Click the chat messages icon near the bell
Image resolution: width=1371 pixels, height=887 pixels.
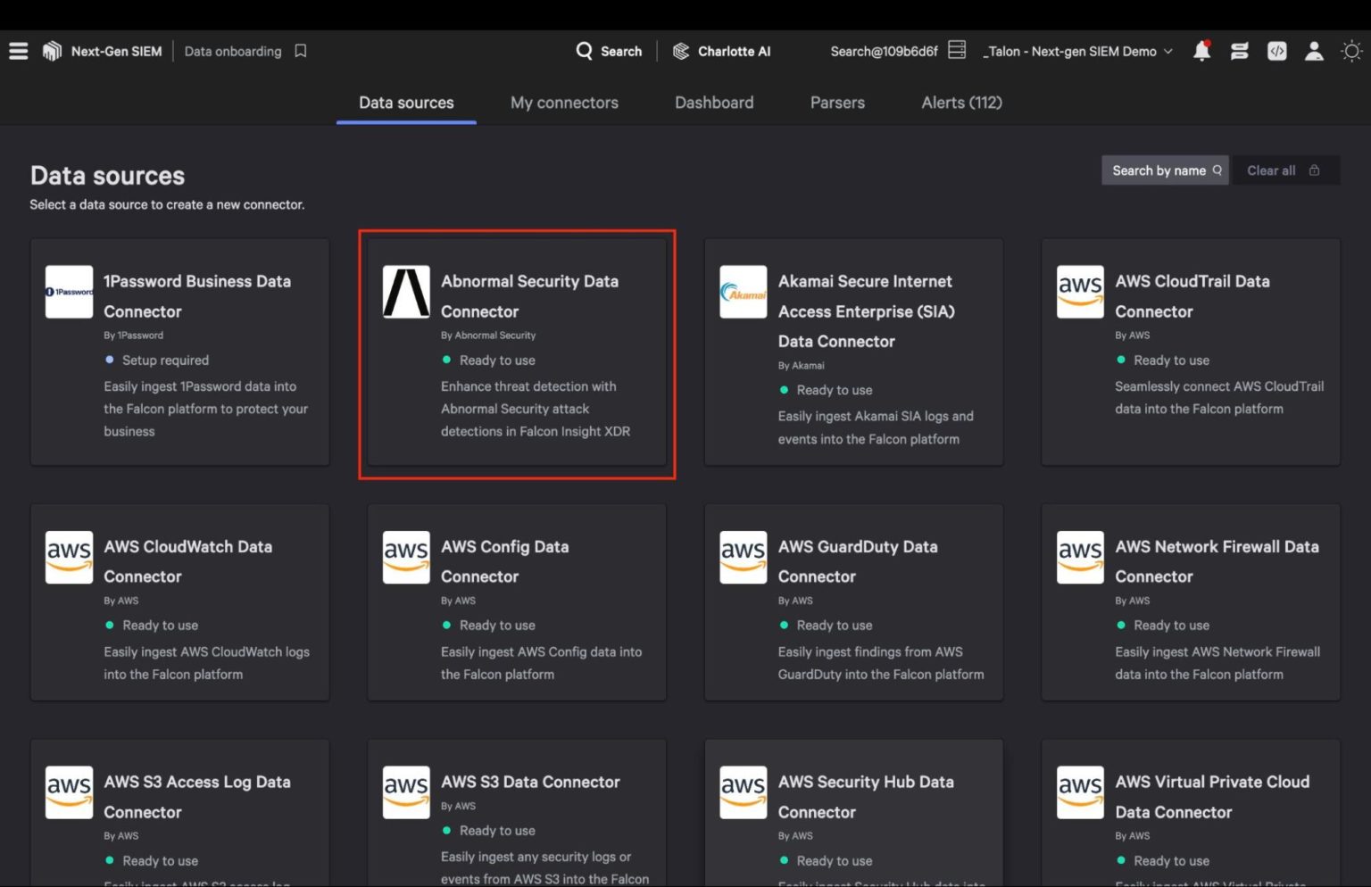click(x=1239, y=51)
